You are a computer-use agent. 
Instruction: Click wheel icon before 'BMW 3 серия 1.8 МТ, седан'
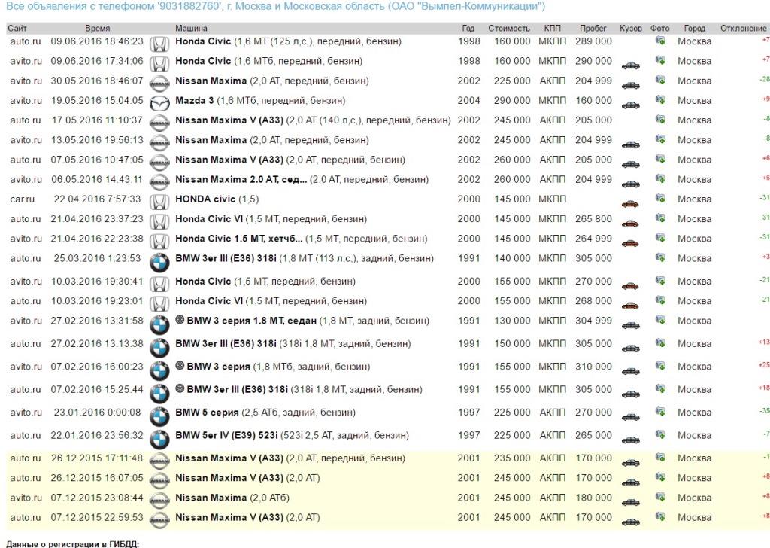(x=180, y=321)
